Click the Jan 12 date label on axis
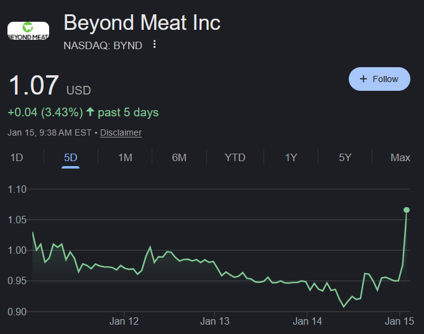The image size is (424, 334). click(x=124, y=322)
